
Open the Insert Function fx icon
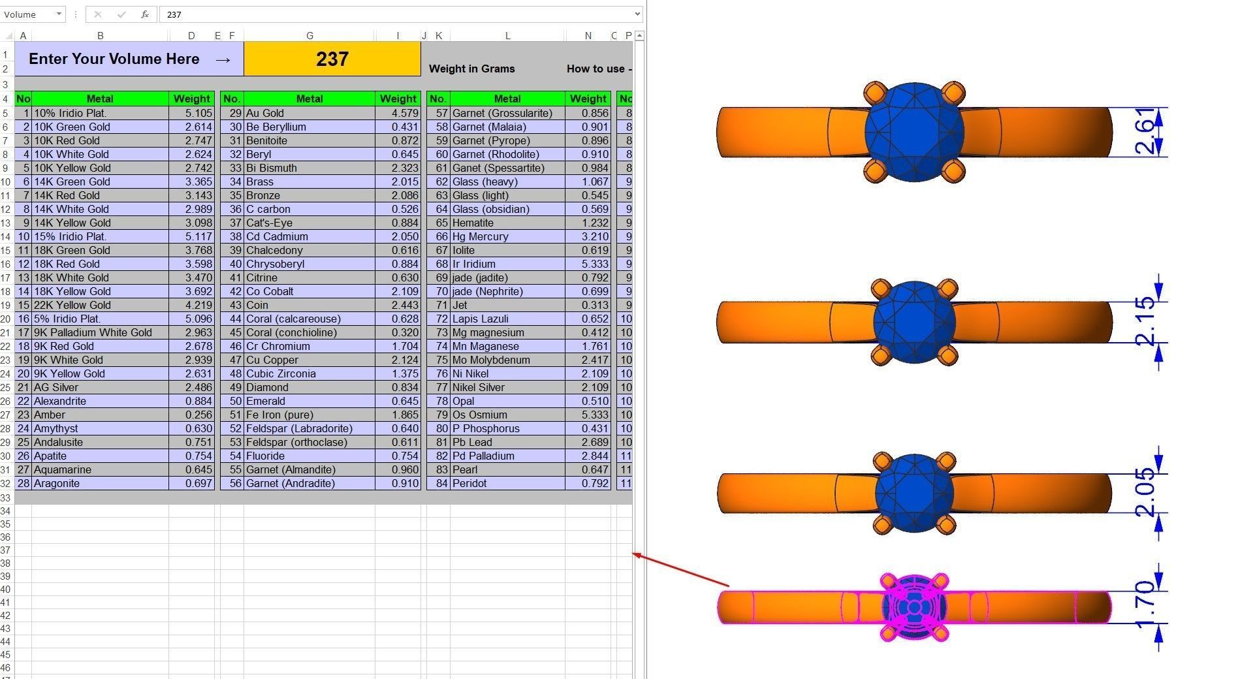coord(145,14)
